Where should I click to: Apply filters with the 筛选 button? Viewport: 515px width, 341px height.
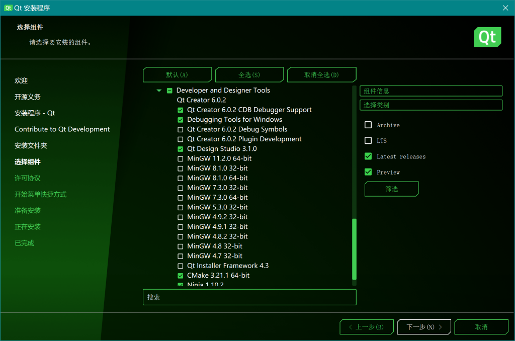(391, 189)
